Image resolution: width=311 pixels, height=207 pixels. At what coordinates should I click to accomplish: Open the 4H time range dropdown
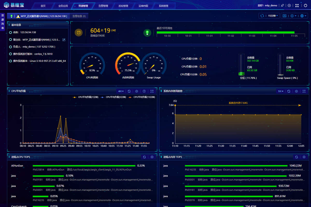pos(121,91)
